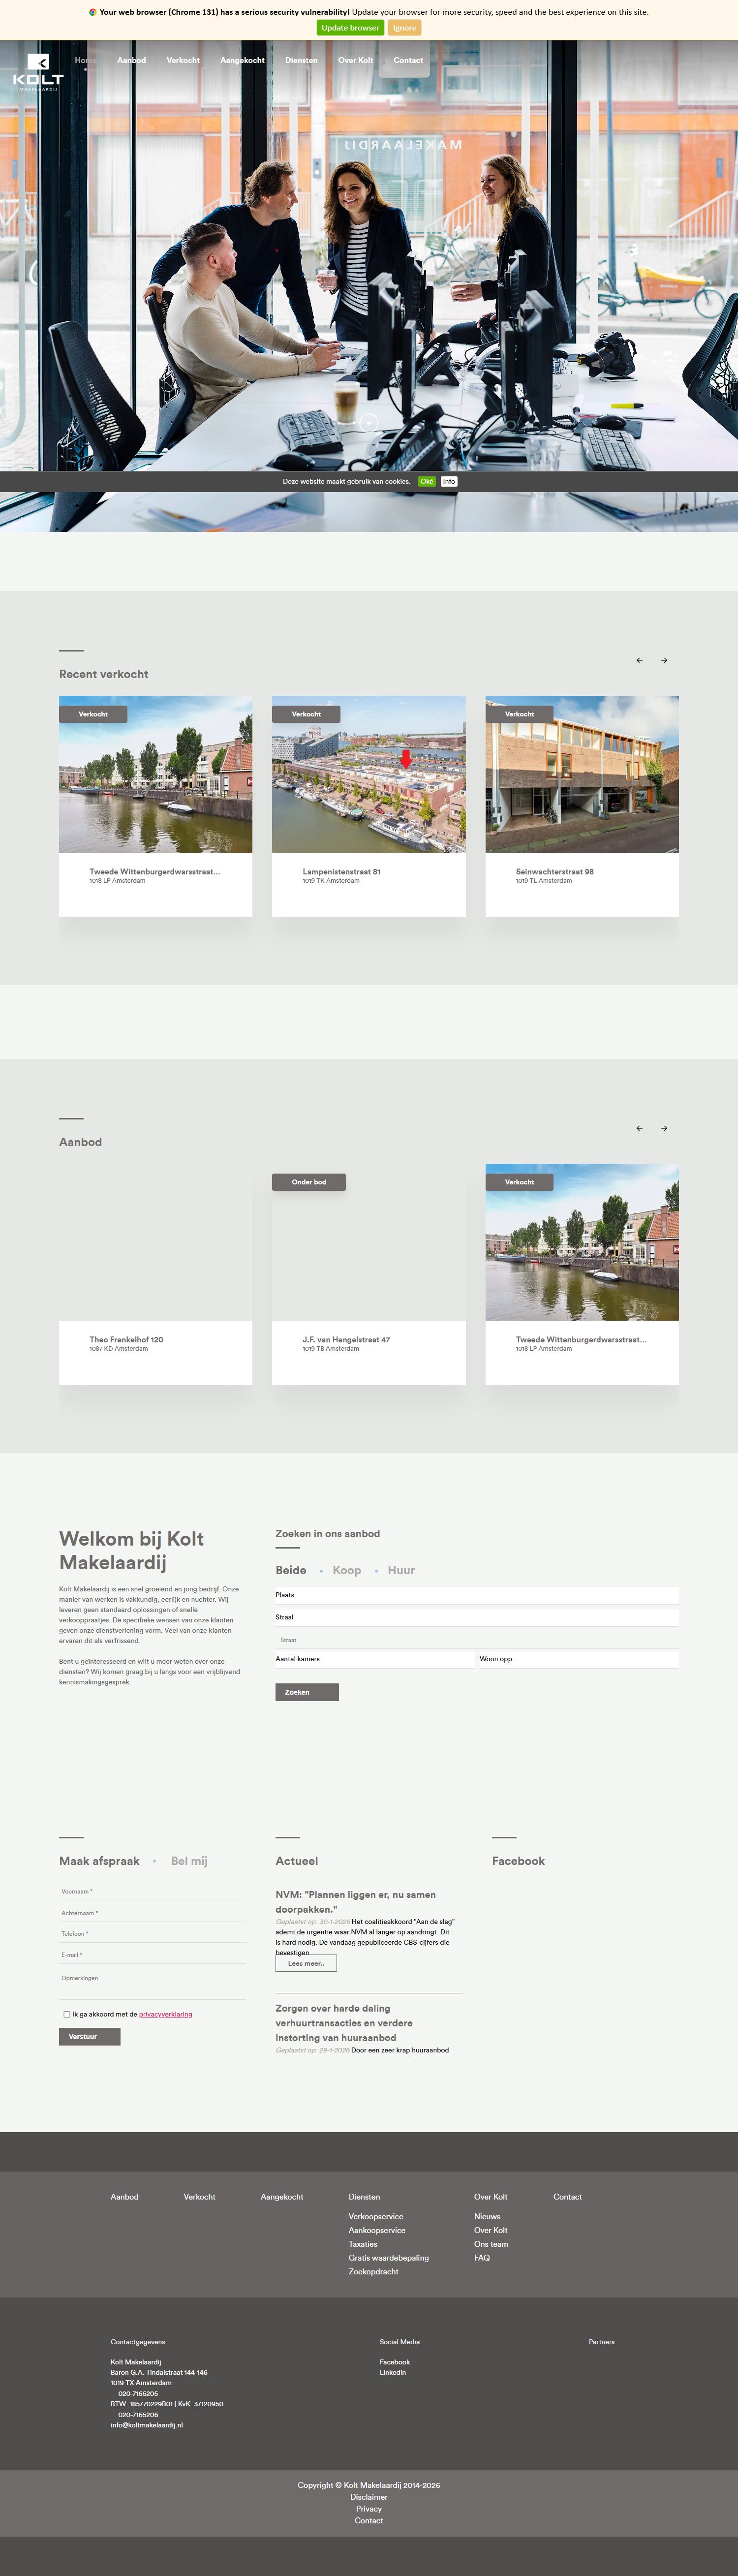Click the left arrow in Aanbod carousel
Screen dimensions: 738x2576
[639, 1128]
